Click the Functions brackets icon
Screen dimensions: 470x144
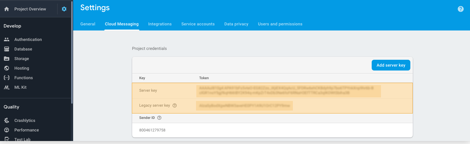(7, 78)
